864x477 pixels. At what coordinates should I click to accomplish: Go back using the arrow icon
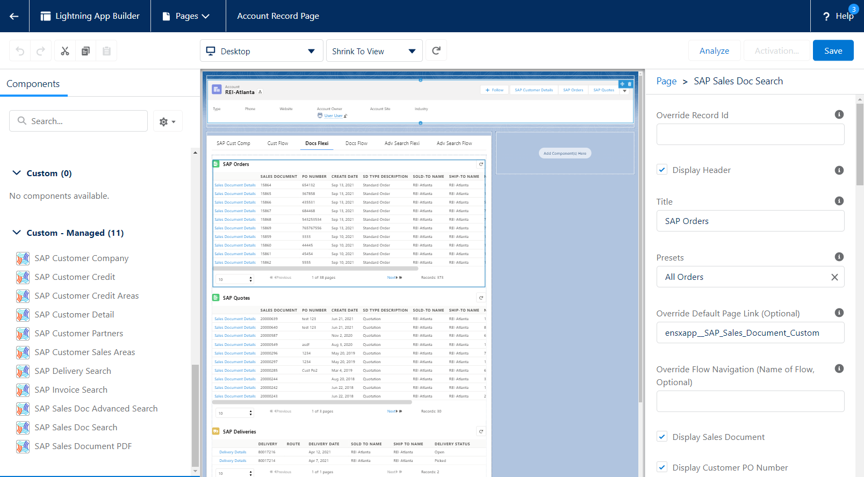tap(15, 16)
